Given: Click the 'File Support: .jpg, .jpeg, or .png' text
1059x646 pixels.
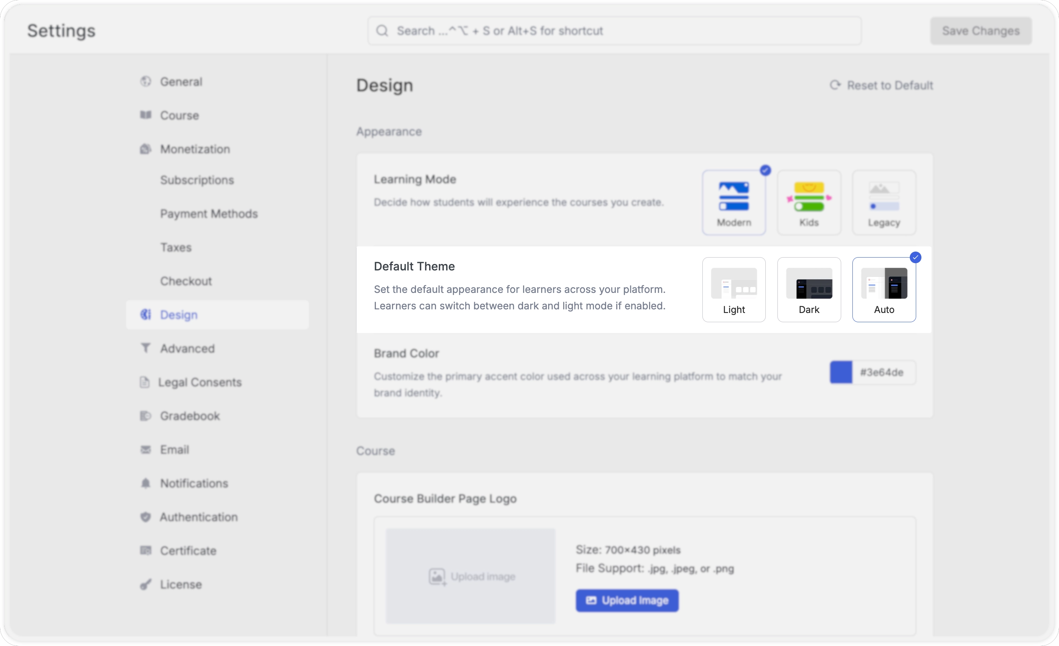Looking at the screenshot, I should point(655,568).
